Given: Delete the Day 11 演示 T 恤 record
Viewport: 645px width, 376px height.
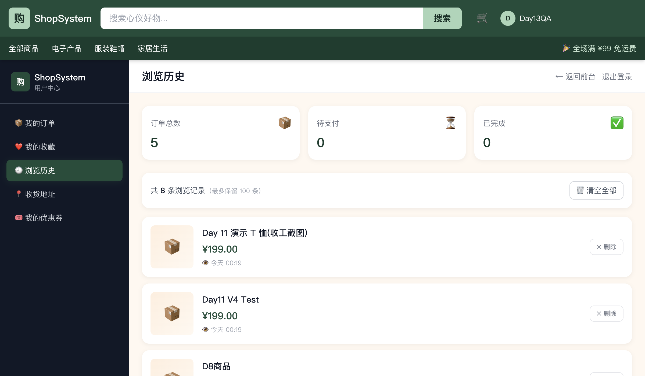Looking at the screenshot, I should pos(607,247).
